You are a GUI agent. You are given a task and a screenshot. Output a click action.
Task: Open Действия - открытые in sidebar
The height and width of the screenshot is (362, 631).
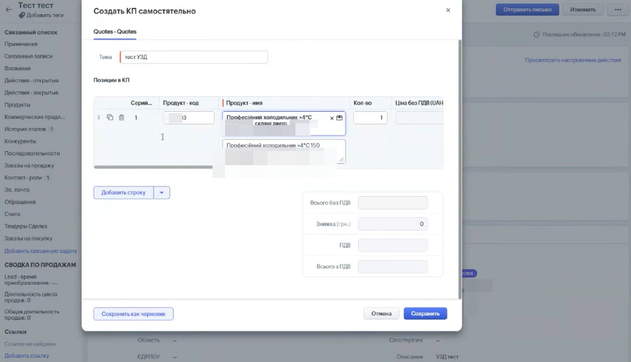point(32,80)
